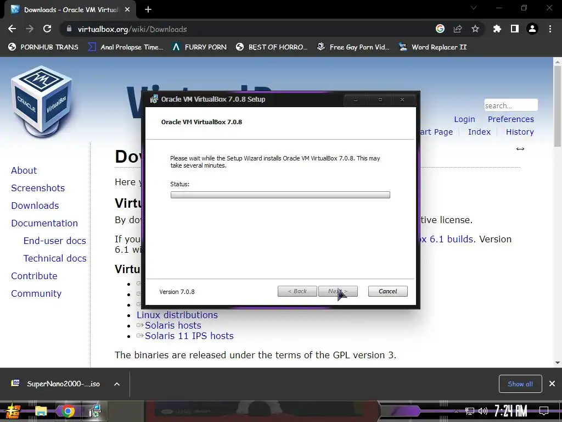Screen dimensions: 562x422
Task: Open the network tray icon
Action: point(470,411)
